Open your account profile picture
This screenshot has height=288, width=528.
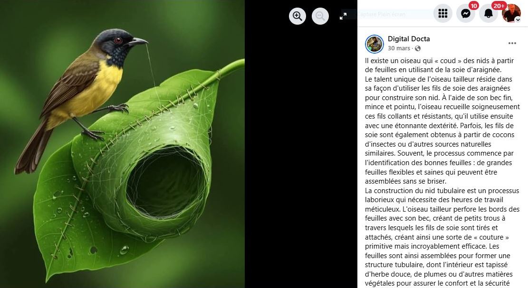(511, 13)
